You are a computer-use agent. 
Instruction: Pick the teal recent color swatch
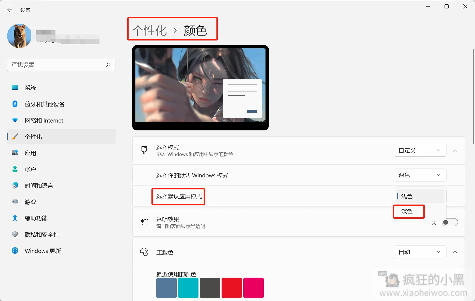point(188,288)
